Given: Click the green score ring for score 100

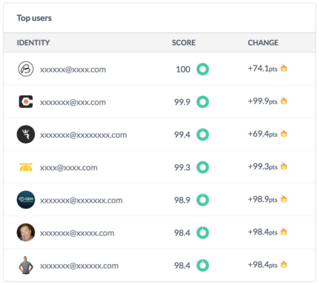Looking at the screenshot, I should 203,69.
